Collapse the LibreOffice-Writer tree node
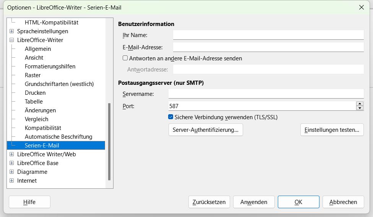 click(11, 40)
